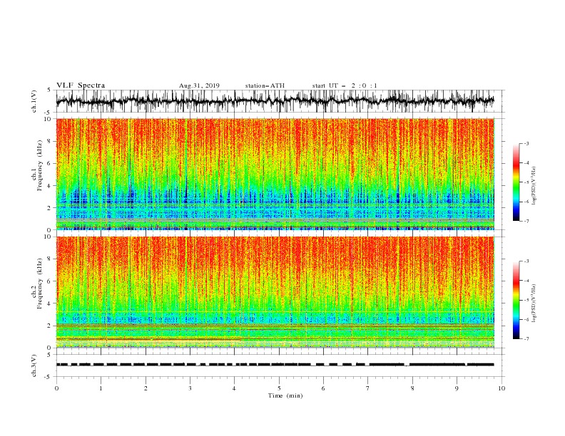Click the ch.2 PSD color scale bar
This screenshot has width=565, height=436.
coord(516,300)
